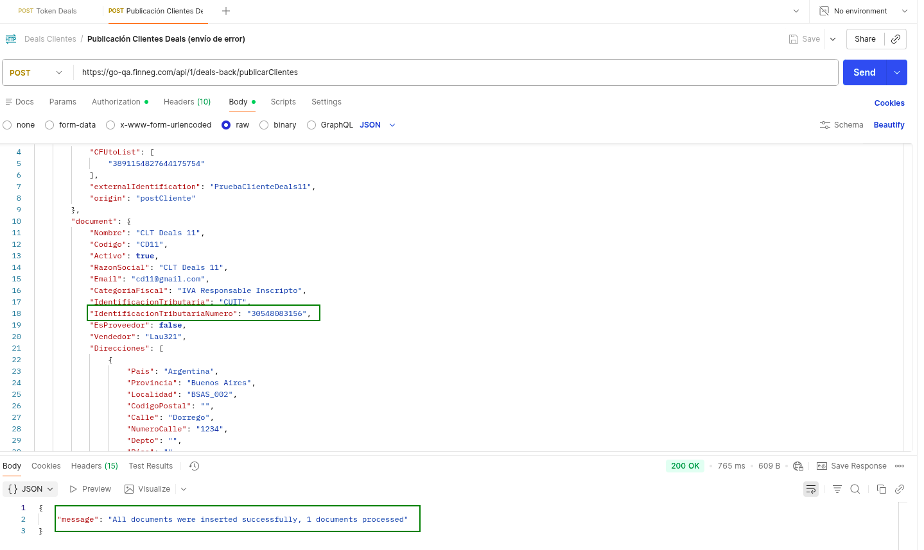Open response history clock icon
The height and width of the screenshot is (550, 924).
click(x=194, y=466)
